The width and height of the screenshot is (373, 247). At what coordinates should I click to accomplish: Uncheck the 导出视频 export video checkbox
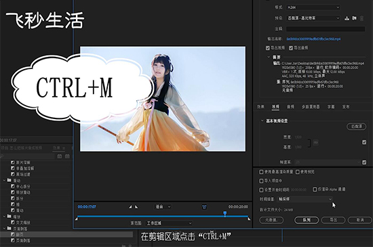[x=268, y=48]
